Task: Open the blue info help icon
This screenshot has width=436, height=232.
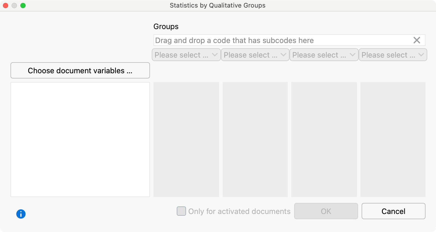Action: pyautogui.click(x=21, y=214)
